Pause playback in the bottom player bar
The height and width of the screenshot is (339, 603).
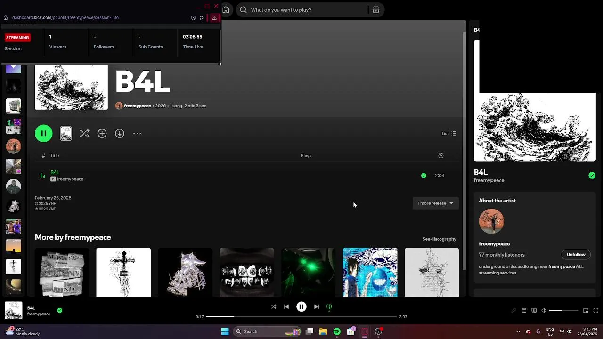(x=301, y=307)
